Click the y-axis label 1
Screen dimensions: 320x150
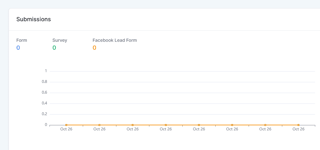tap(46, 71)
